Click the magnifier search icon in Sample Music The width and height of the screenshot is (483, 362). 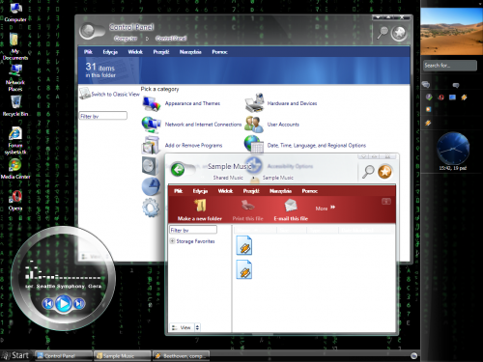368,172
